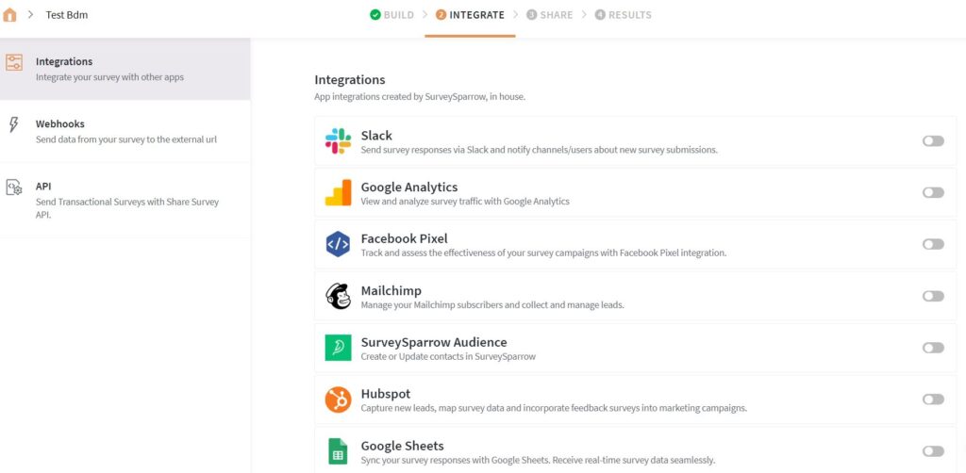Open the Results step tab

pyautogui.click(x=623, y=15)
